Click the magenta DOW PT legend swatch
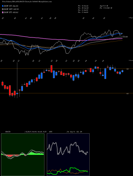133x176 pixels. 3,12
